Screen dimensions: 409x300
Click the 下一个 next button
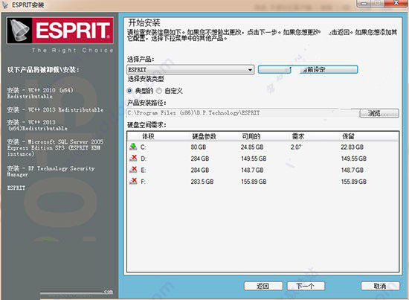(x=306, y=286)
